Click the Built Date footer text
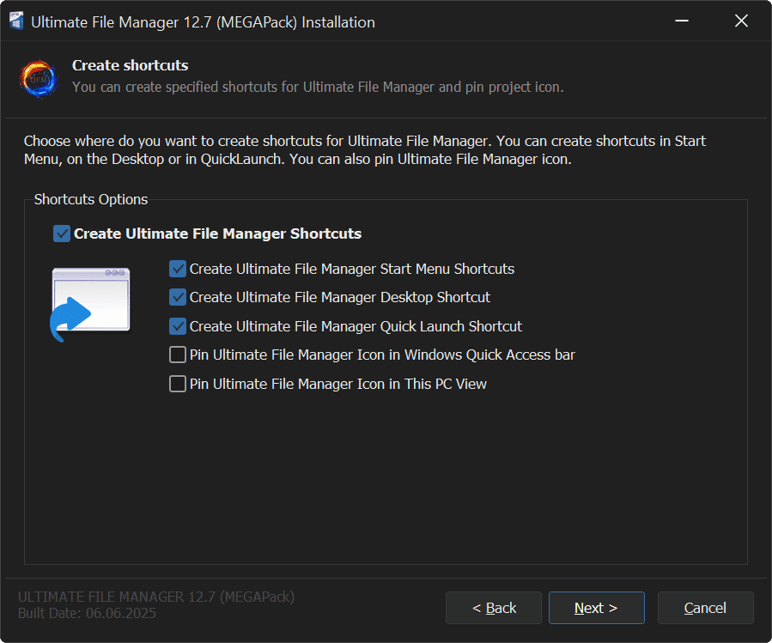The image size is (772, 643). (87, 613)
